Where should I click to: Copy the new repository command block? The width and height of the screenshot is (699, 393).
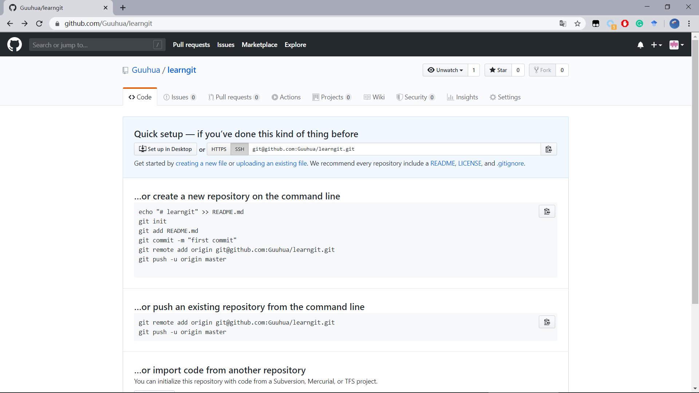[x=547, y=211]
